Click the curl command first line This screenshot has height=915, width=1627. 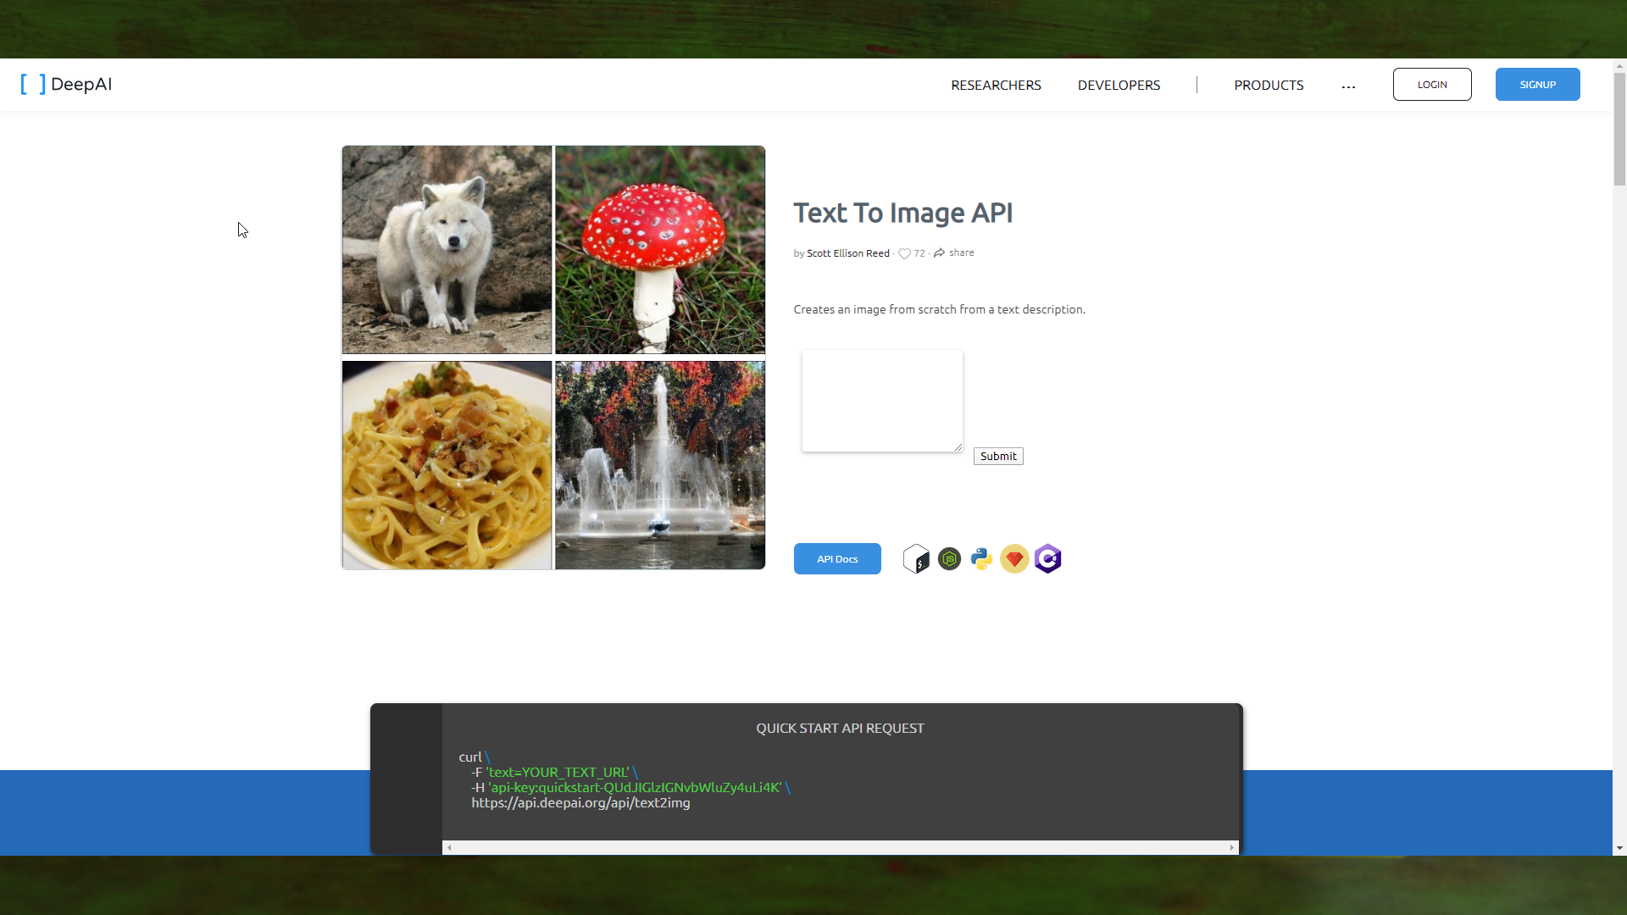click(x=475, y=757)
